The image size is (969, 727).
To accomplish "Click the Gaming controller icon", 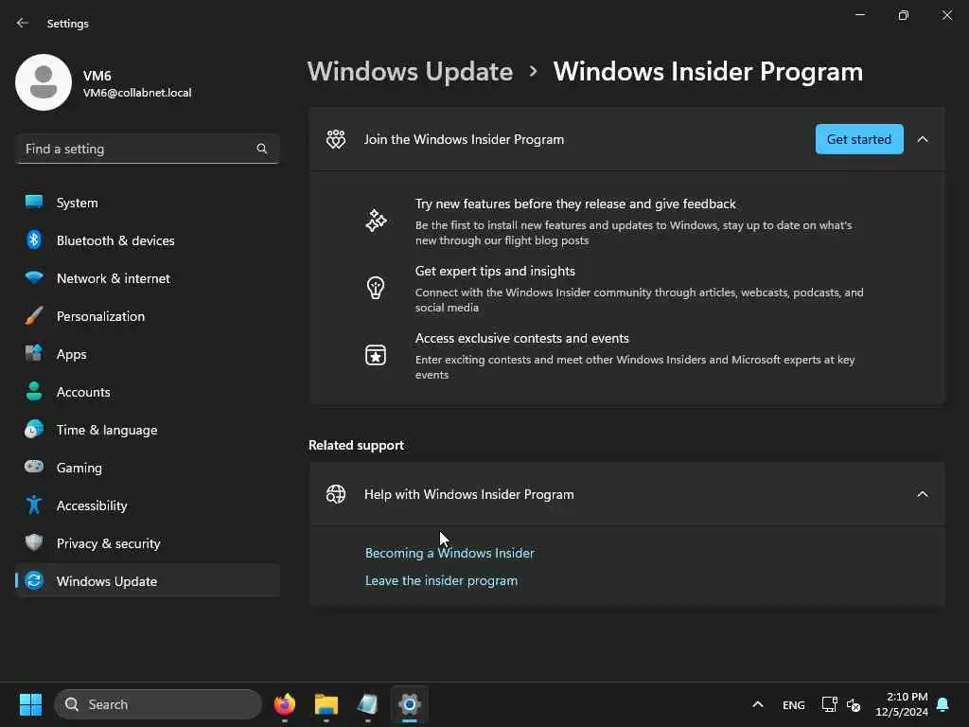I will click(x=34, y=467).
